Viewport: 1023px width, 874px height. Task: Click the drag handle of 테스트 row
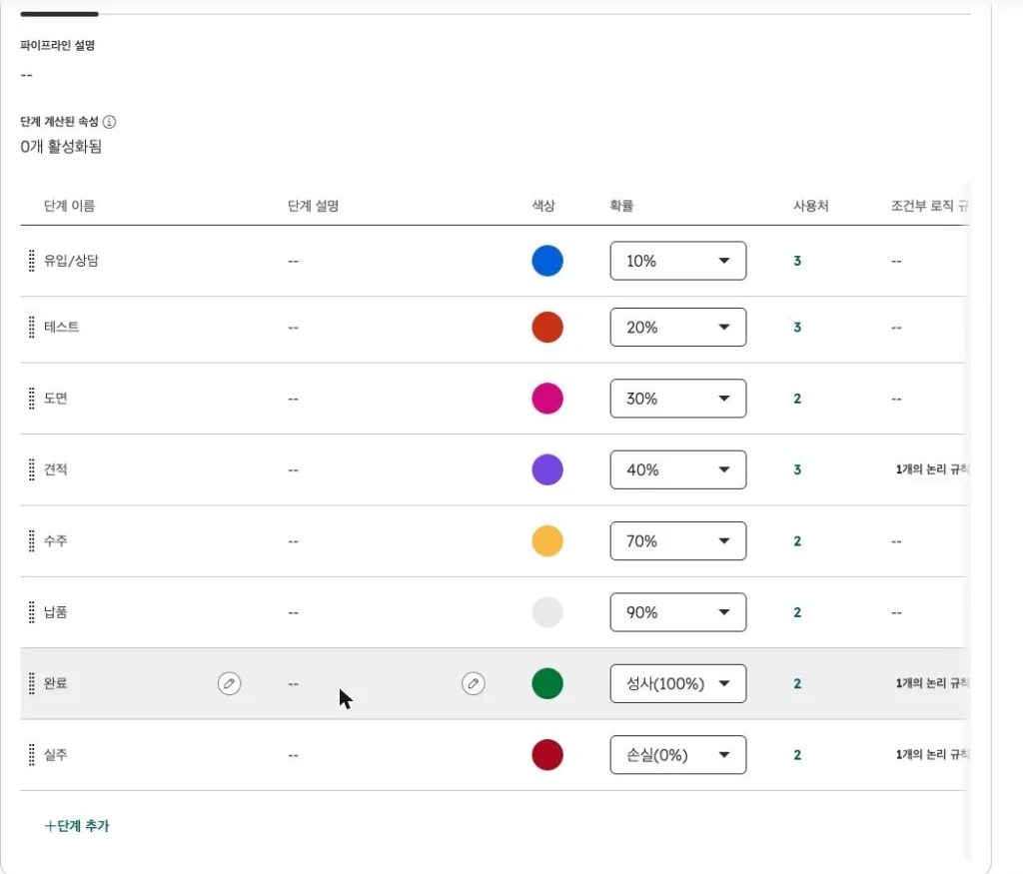(x=31, y=328)
